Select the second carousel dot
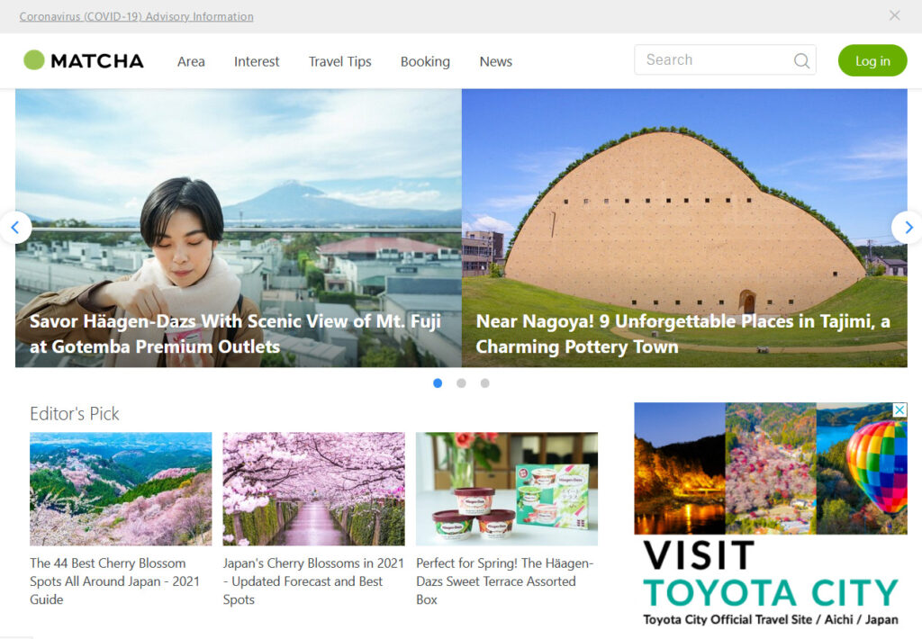This screenshot has height=639, width=922. [461, 383]
